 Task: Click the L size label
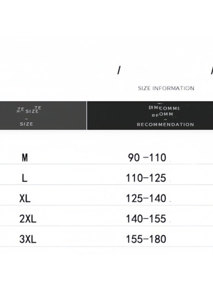25,178
